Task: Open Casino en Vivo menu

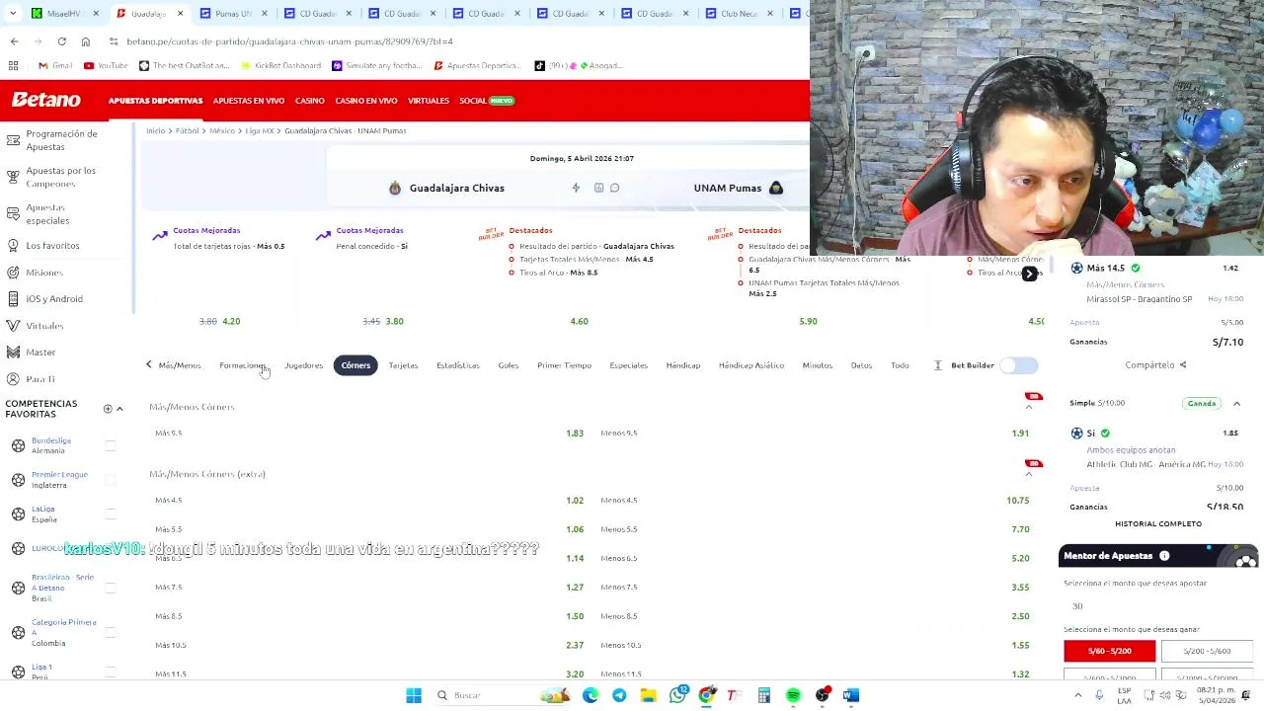Action: tap(366, 101)
